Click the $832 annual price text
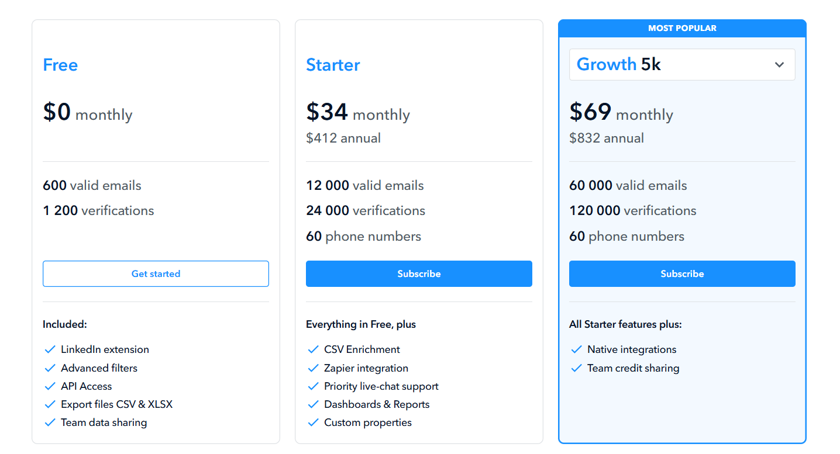840x454 pixels. click(607, 138)
